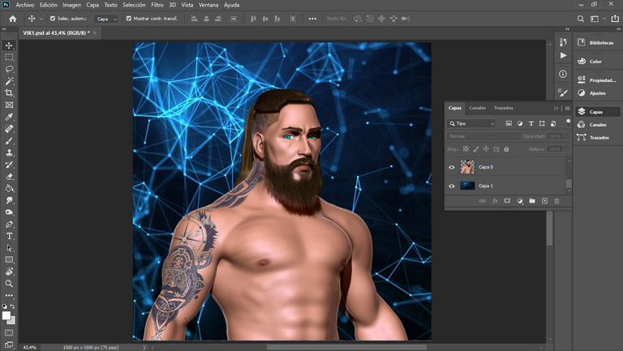The image size is (623, 351).
Task: Create a new layer with plus icon
Action: 544,201
